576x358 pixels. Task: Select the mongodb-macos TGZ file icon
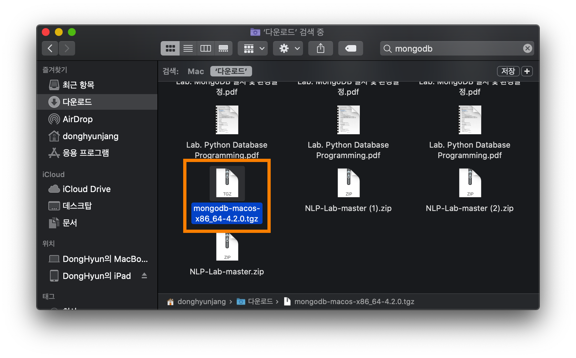(227, 183)
